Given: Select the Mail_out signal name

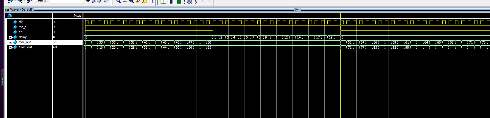Looking at the screenshot, I should point(25,42).
